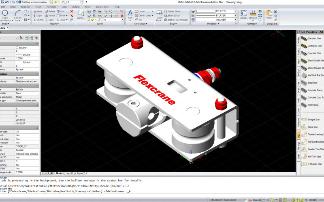Image resolution: width=324 pixels, height=202 pixels.
Task: Choose the Rotate tool
Action: pyautogui.click(x=50, y=11)
